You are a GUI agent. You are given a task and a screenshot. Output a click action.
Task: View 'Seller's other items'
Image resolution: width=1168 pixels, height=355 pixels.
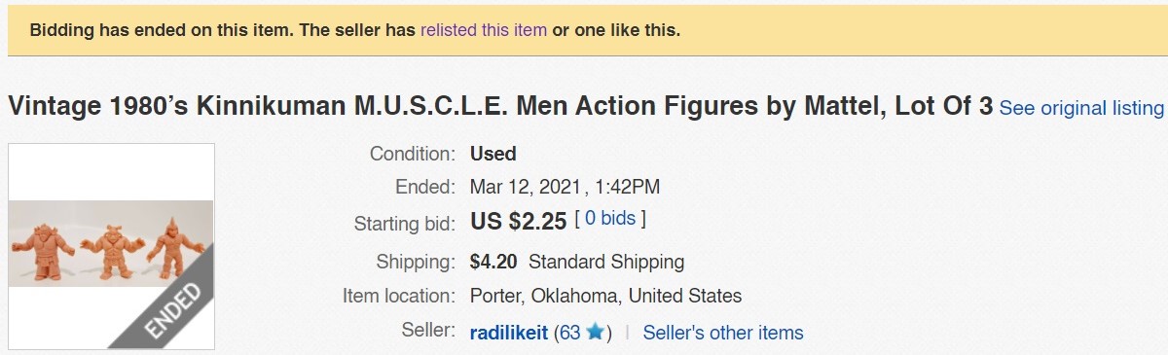click(x=723, y=333)
